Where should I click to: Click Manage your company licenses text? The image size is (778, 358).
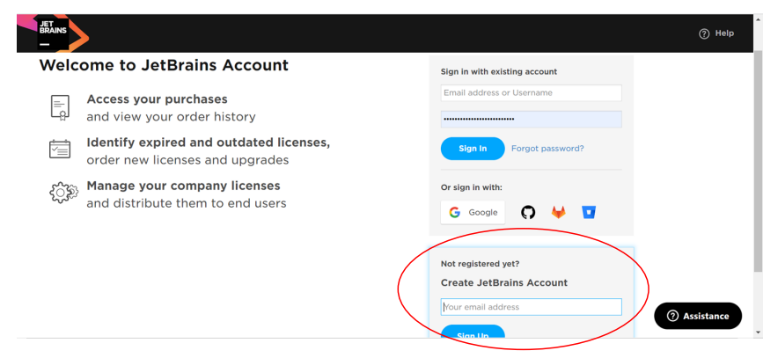184,186
